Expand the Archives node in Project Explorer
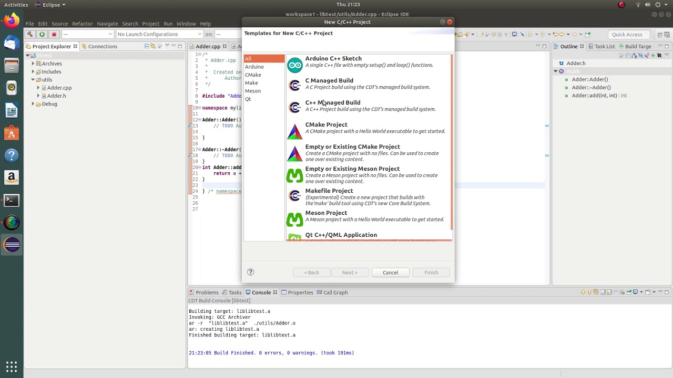The height and width of the screenshot is (378, 673). tap(33, 64)
